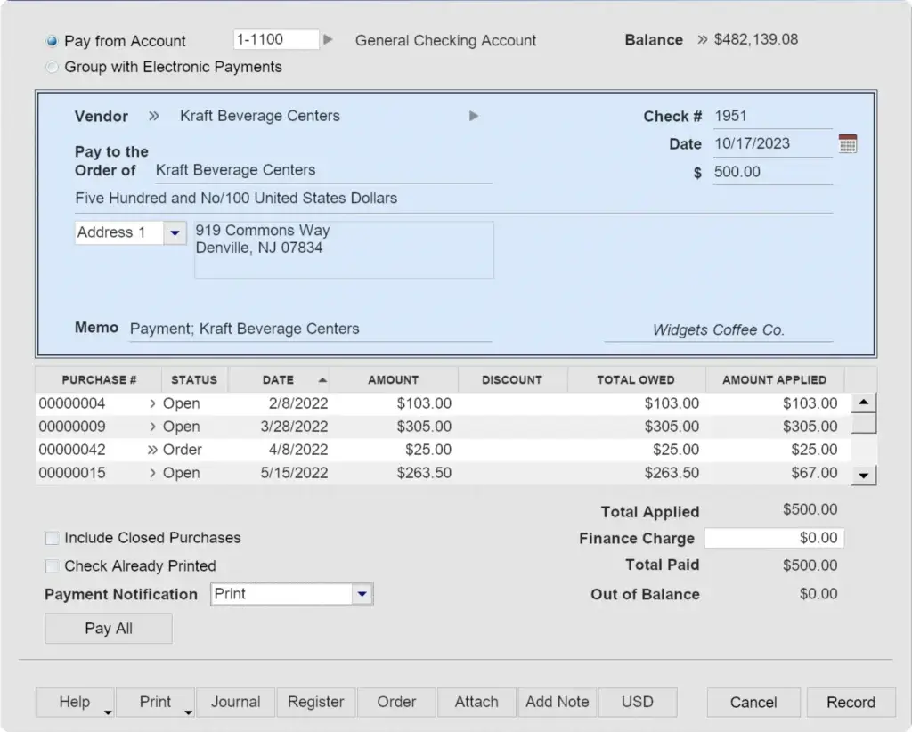Select purchase row 00000009
Image resolution: width=912 pixels, height=732 pixels.
(x=443, y=427)
